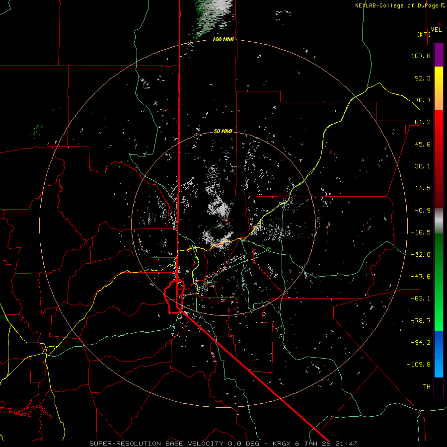The height and width of the screenshot is (447, 447).
Task: Click the -94.2 legend value
Action: (421, 343)
